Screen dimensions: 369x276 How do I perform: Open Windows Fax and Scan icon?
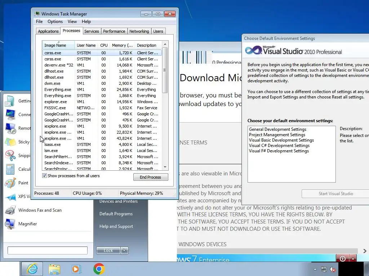click(x=10, y=210)
